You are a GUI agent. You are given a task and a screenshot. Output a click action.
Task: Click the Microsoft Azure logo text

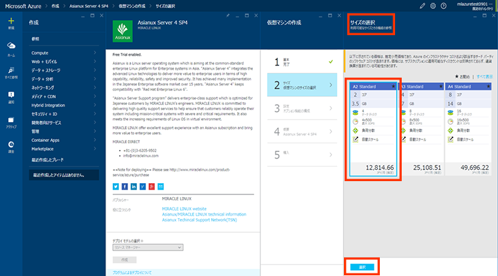click(x=23, y=6)
